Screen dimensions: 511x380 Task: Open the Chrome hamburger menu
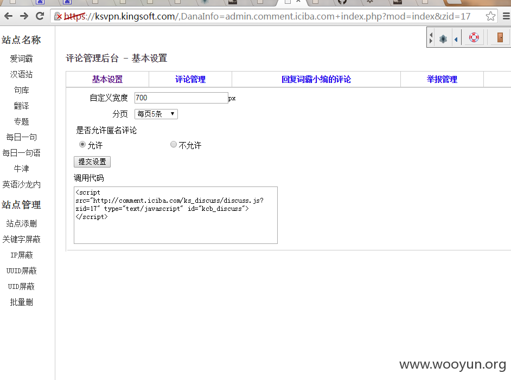pos(506,16)
